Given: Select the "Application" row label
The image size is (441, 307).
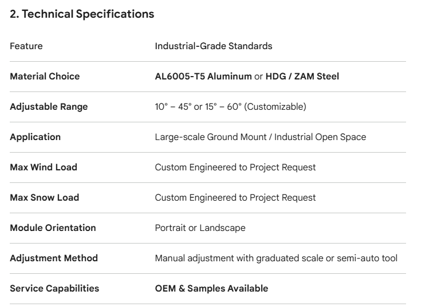Looking at the screenshot, I should pyautogui.click(x=35, y=137).
